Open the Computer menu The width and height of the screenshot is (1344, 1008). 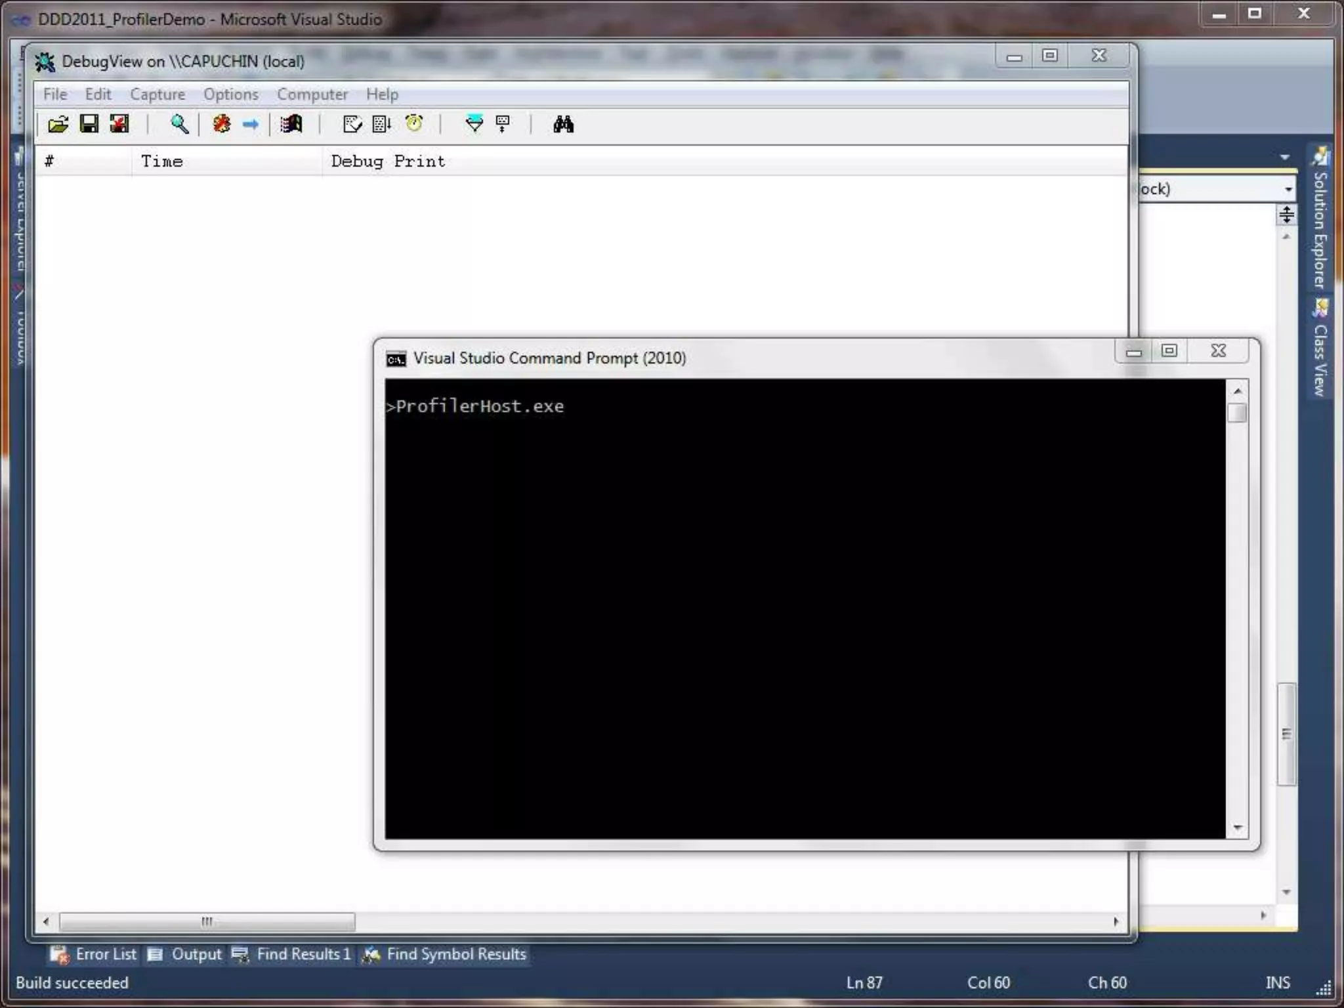[x=312, y=94]
